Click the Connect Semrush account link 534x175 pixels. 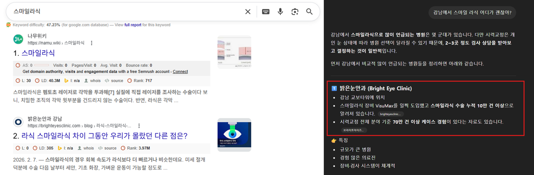tap(180, 72)
